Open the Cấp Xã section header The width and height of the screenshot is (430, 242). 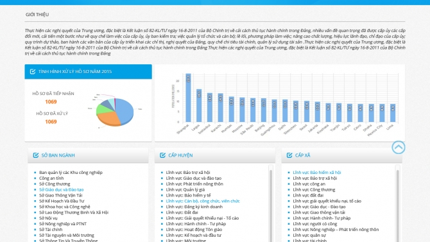tap(341, 155)
